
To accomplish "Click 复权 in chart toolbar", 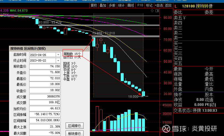I will 94,5.
